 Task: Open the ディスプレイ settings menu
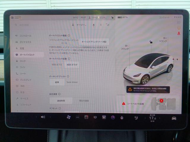(25, 80)
